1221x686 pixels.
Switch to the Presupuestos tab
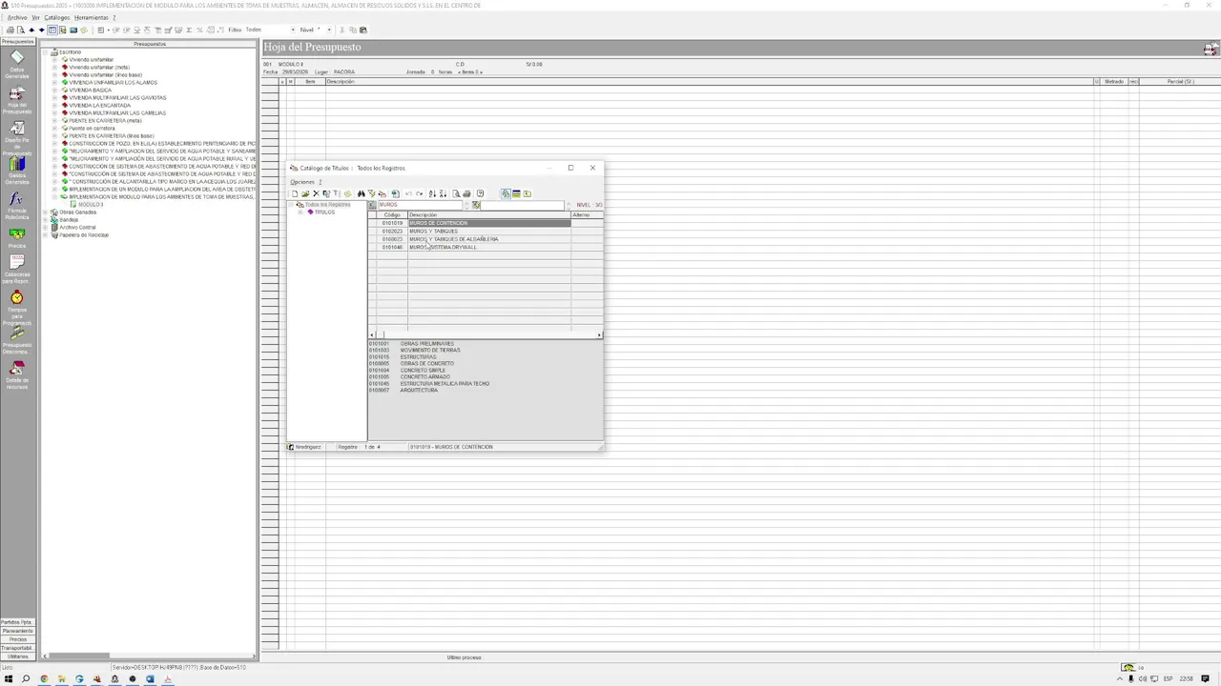tap(17, 42)
